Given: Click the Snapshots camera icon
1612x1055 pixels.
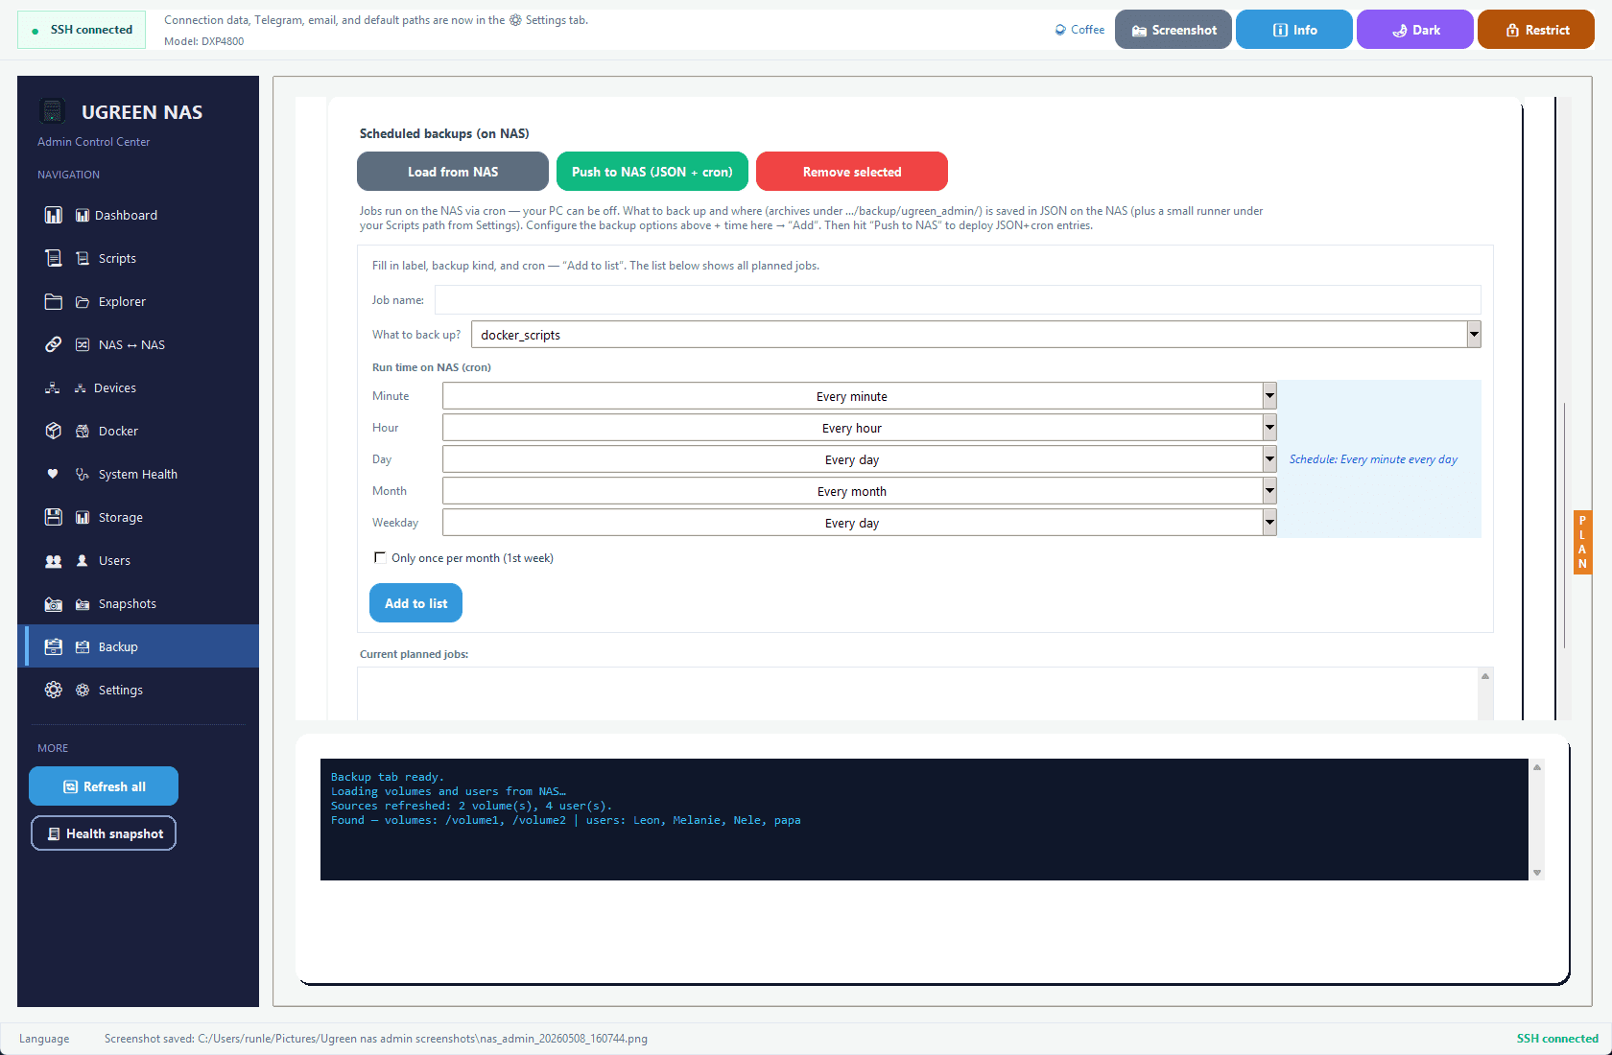Looking at the screenshot, I should (x=54, y=604).
